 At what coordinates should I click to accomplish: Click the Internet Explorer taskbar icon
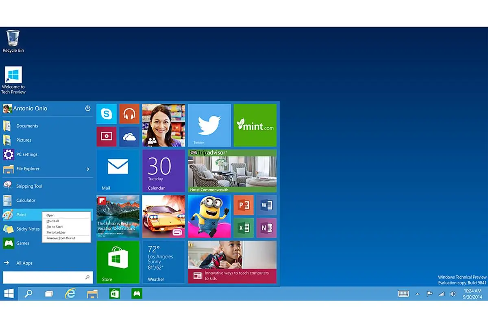[x=70, y=294]
